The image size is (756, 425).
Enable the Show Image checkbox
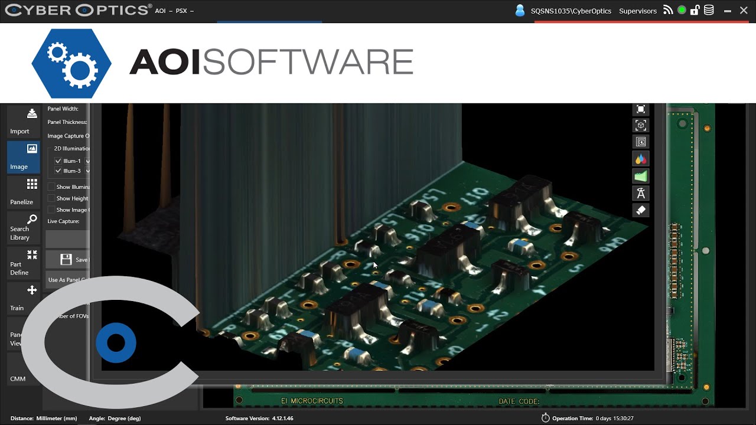pos(51,210)
